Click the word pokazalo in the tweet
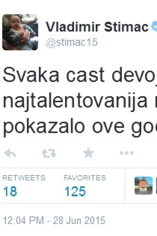Screen dimensions: 157x236 coord(44,126)
